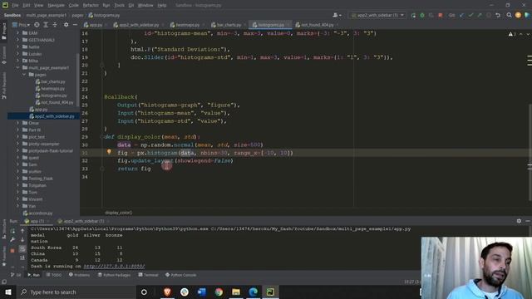The height and width of the screenshot is (299, 532).
Task: Open the Tools menu
Action: [119, 6]
